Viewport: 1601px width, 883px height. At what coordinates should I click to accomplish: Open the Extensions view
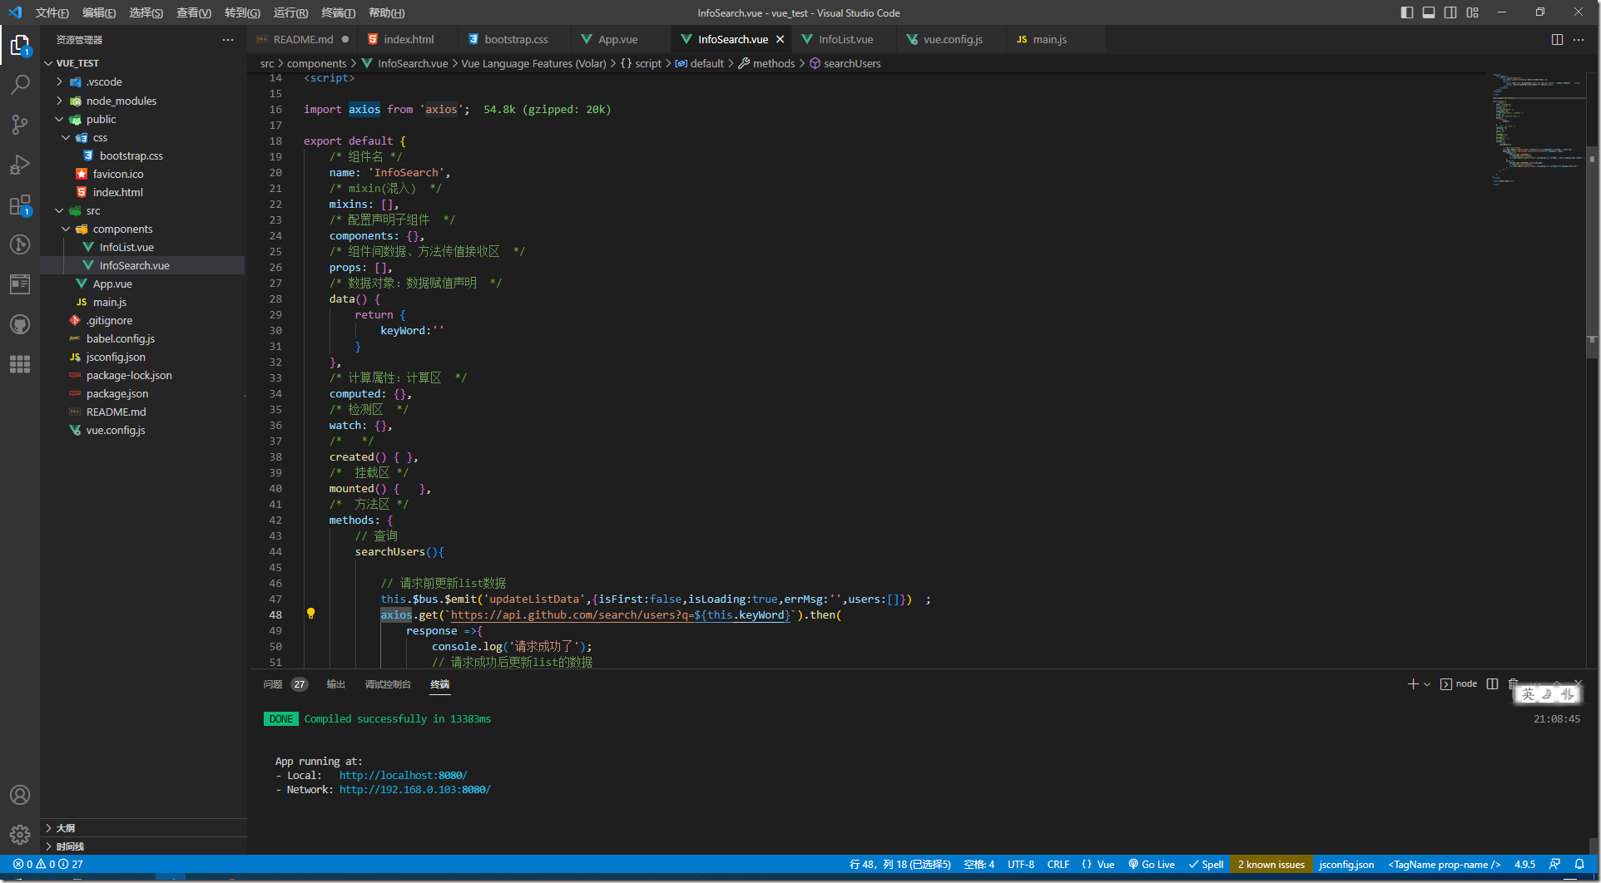coord(20,205)
